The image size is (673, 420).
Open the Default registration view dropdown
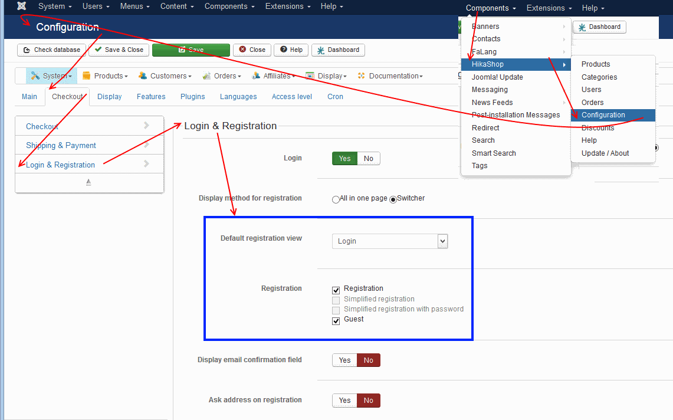tap(390, 241)
